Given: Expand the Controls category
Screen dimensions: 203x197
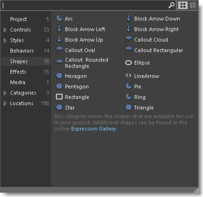Looking at the screenshot, I should pos(5,30).
